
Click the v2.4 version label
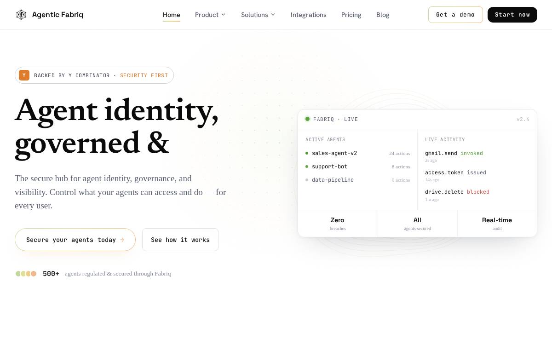(x=523, y=119)
